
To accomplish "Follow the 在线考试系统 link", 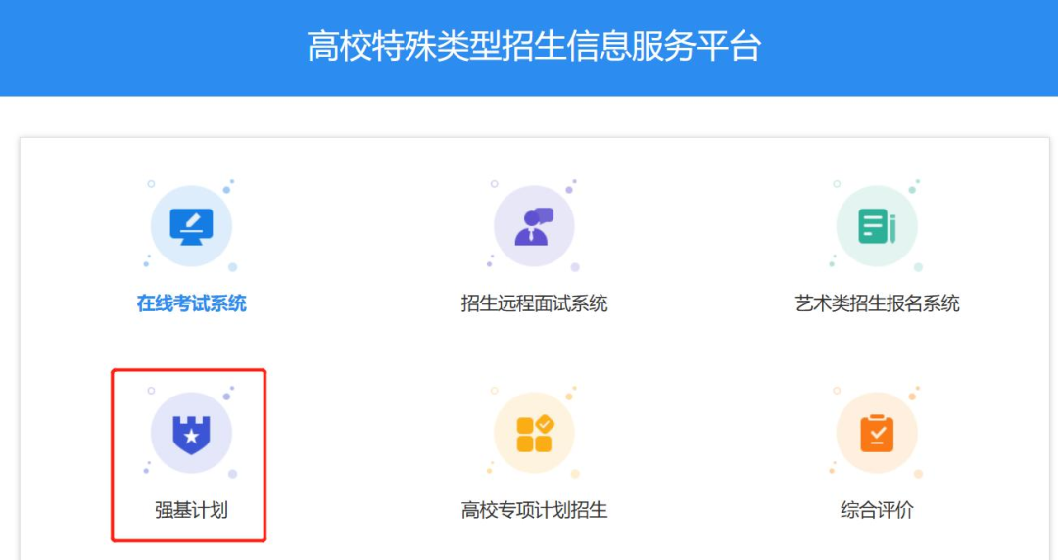I will (192, 303).
